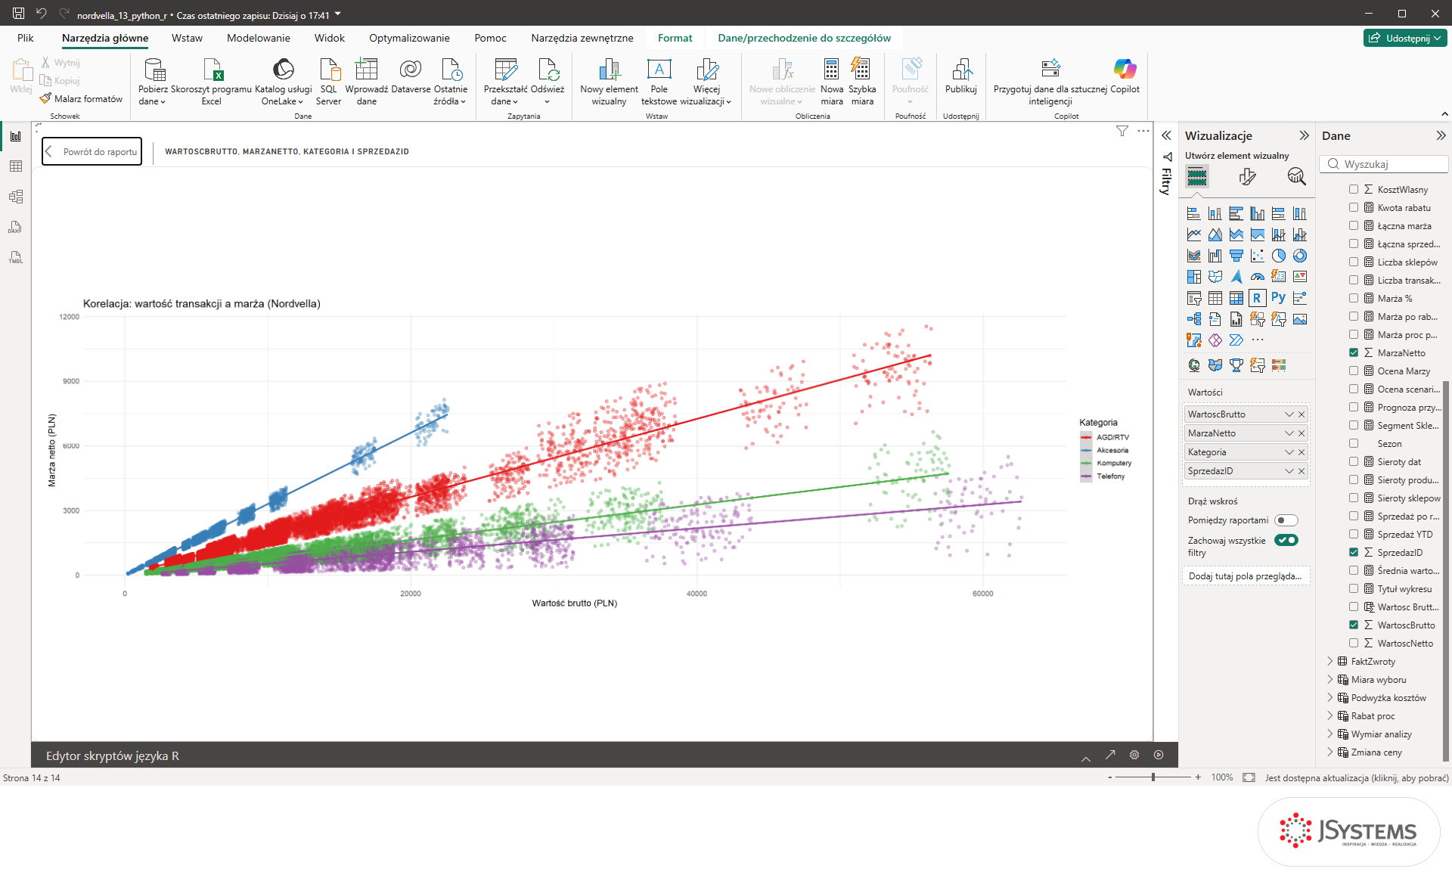This screenshot has height=878, width=1452.
Task: Adjust the zoom slider handle
Action: (1153, 777)
